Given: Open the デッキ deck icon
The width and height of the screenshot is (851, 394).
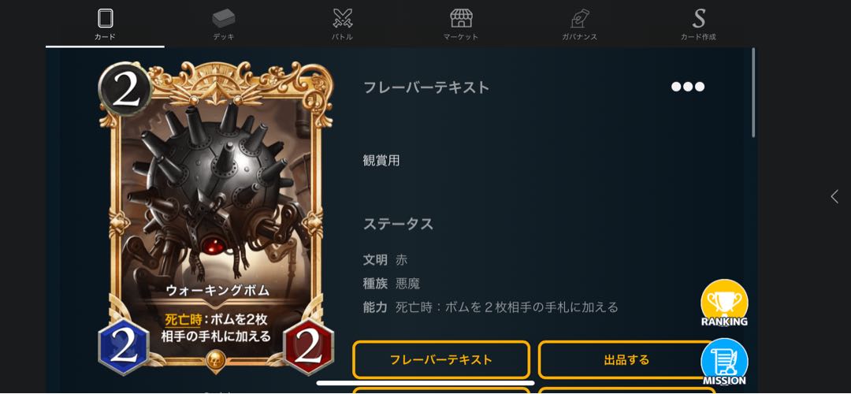Looking at the screenshot, I should 224,18.
